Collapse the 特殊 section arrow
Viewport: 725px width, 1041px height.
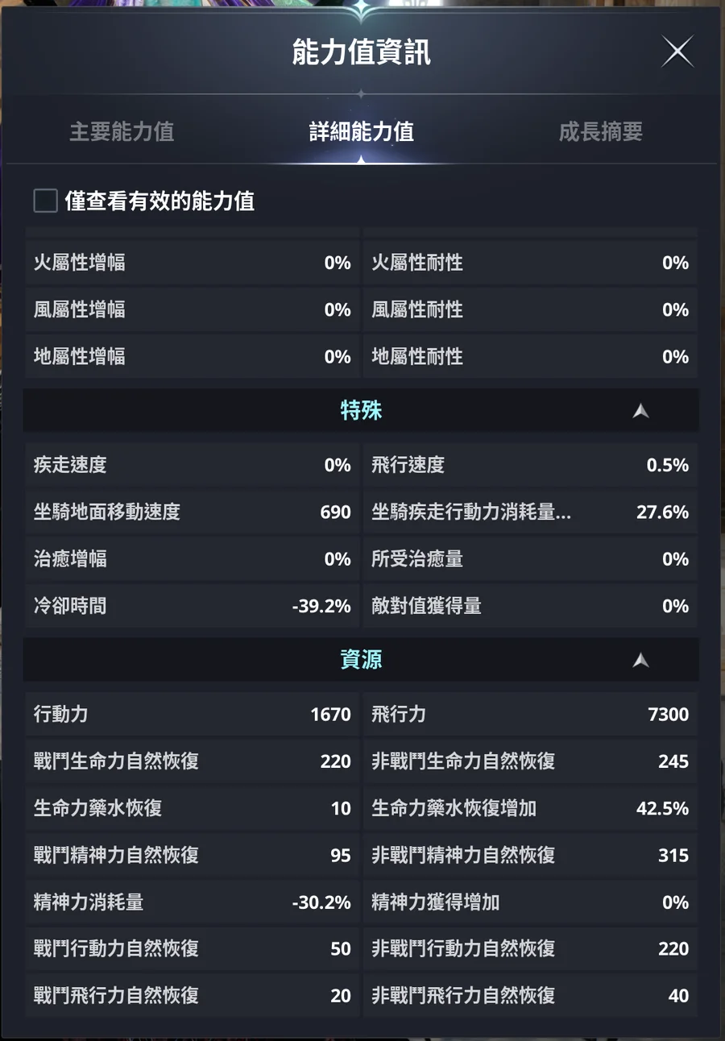640,411
